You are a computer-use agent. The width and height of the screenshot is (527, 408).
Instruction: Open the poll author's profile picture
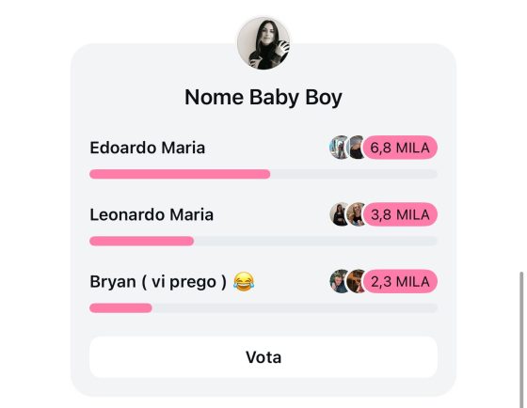coord(263,43)
